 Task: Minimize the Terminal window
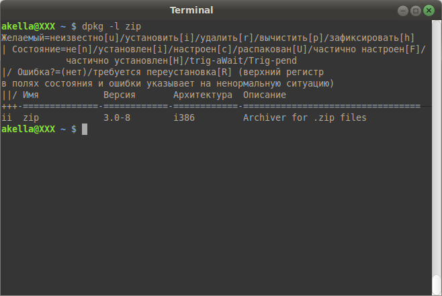pyautogui.click(x=403, y=11)
